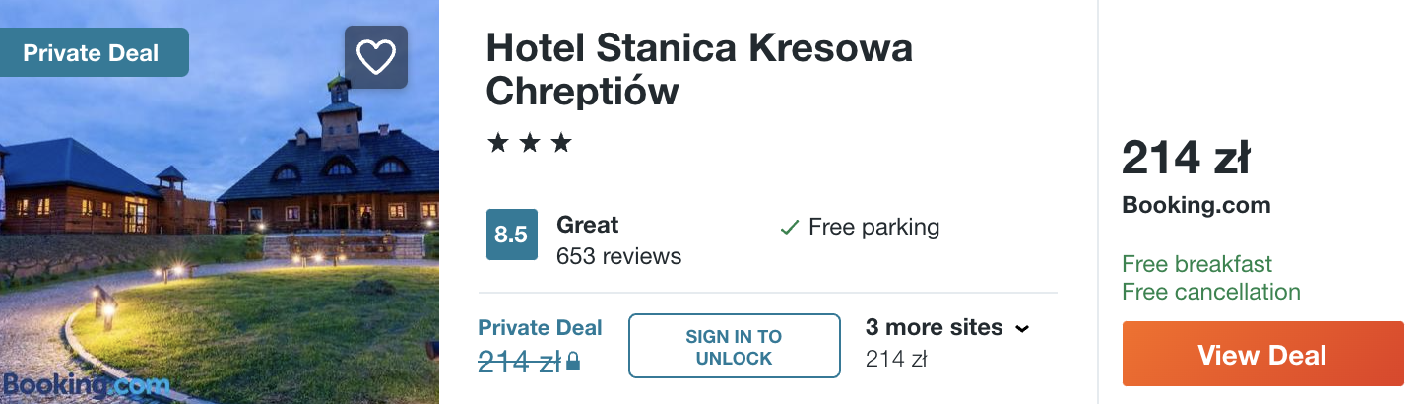
Task: Click the Great rating label
Action: coord(587,225)
